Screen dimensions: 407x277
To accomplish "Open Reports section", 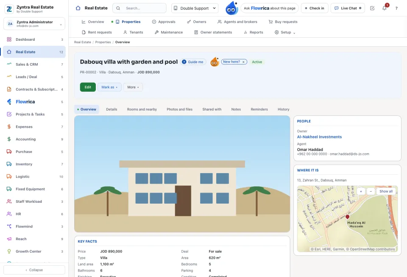I will tap(254, 32).
